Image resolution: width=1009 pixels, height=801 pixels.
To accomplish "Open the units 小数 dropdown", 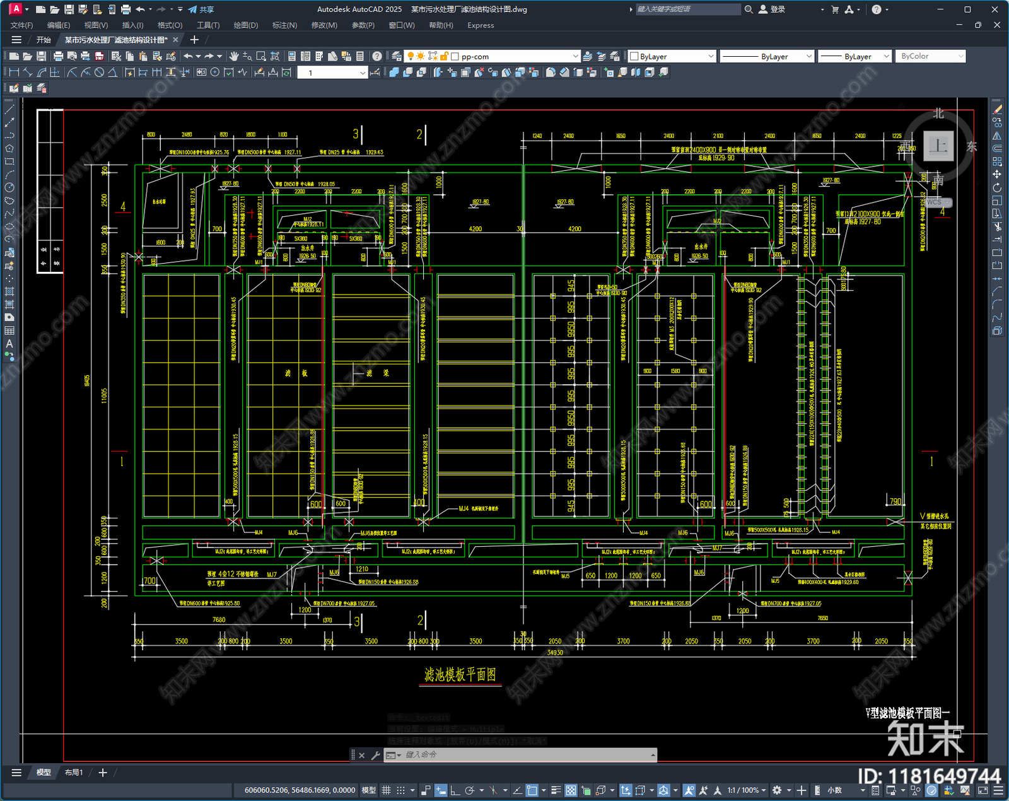I will pos(846,790).
